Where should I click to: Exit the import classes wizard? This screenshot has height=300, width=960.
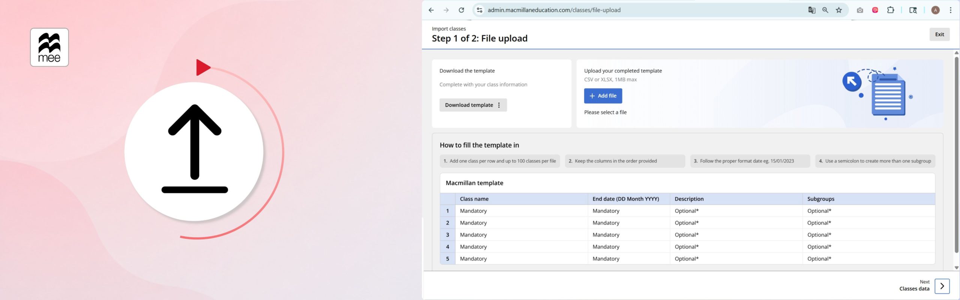click(939, 34)
